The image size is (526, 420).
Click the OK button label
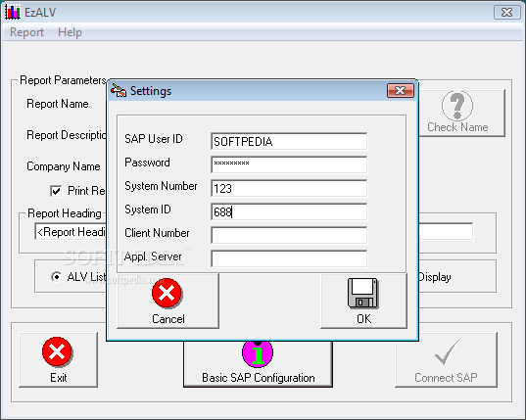click(364, 319)
